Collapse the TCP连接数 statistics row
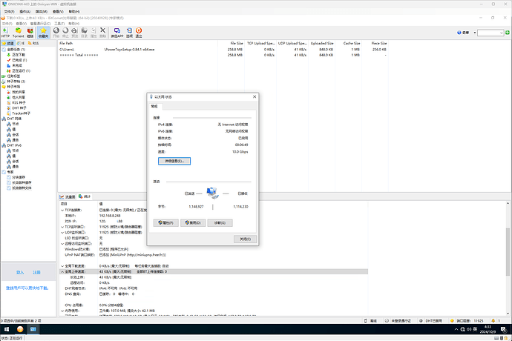 (x=62, y=210)
